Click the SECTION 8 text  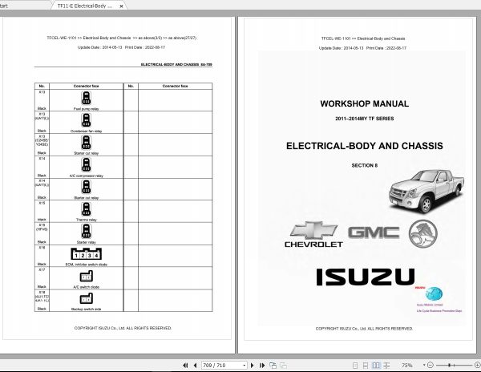[x=365, y=165]
